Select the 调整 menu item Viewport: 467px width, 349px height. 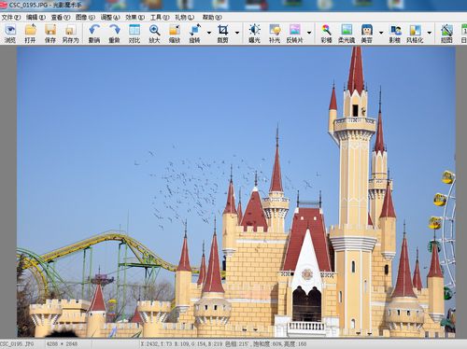(x=110, y=18)
